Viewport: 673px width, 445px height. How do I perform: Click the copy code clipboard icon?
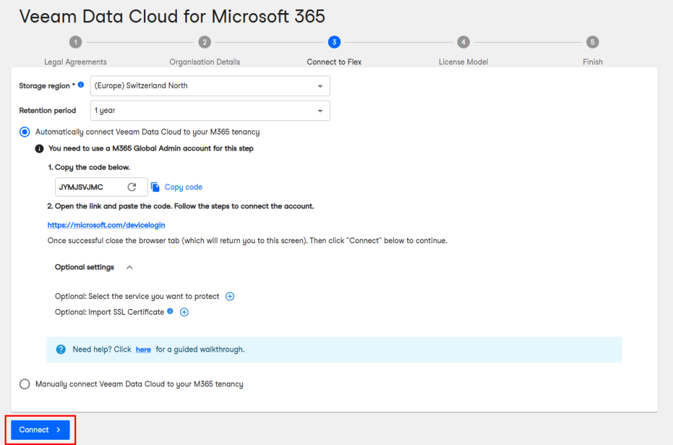155,187
